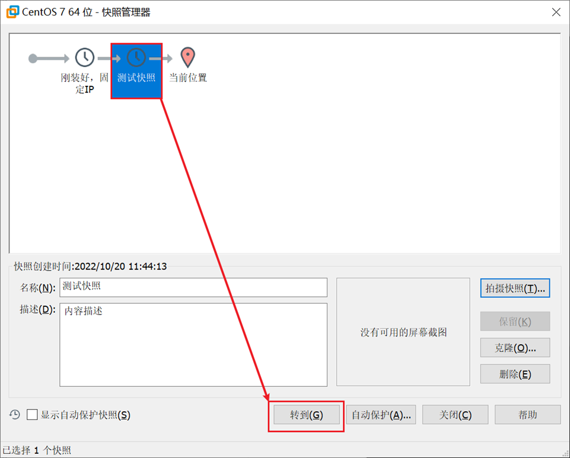Open 帮助 button
570x458 pixels.
pos(527,415)
